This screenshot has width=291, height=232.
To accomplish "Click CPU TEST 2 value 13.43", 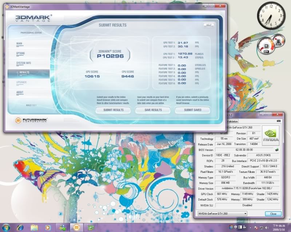I will point(183,57).
